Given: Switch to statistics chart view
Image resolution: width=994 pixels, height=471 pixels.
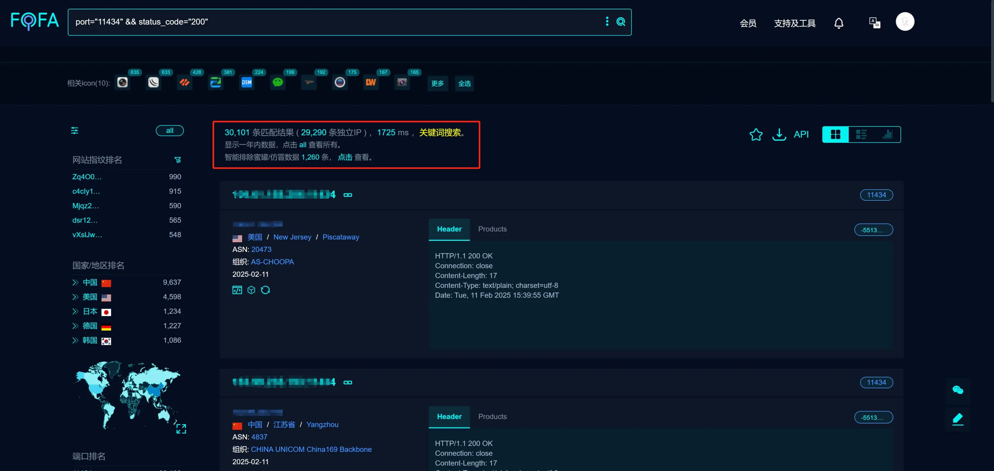Looking at the screenshot, I should click(887, 135).
